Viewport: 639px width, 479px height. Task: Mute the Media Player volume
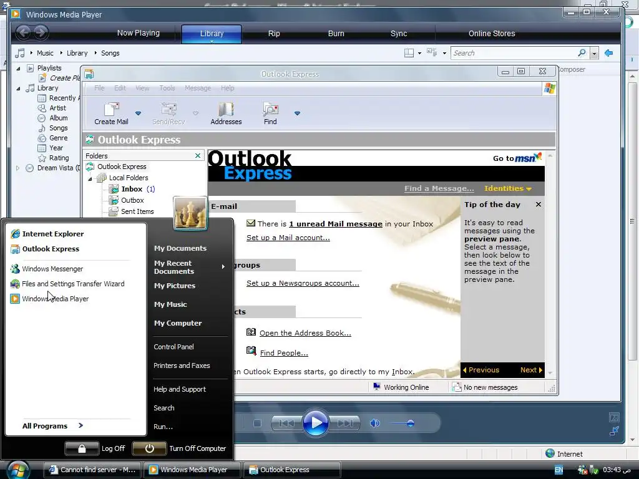(x=374, y=423)
